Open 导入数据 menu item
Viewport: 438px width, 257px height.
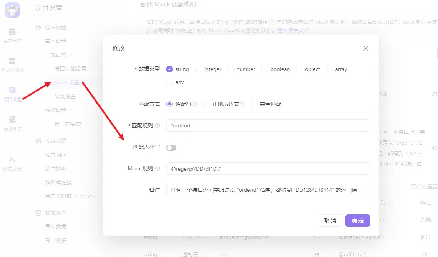point(56,227)
